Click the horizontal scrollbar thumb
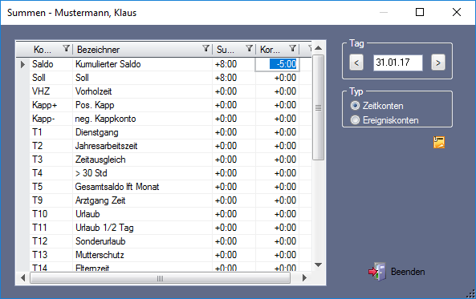The image size is (476, 299). pyautogui.click(x=160, y=278)
